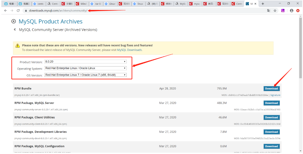The width and height of the screenshot is (303, 154).
Task: Switch to the 文章管 CSDN tab
Action: click(67, 4)
